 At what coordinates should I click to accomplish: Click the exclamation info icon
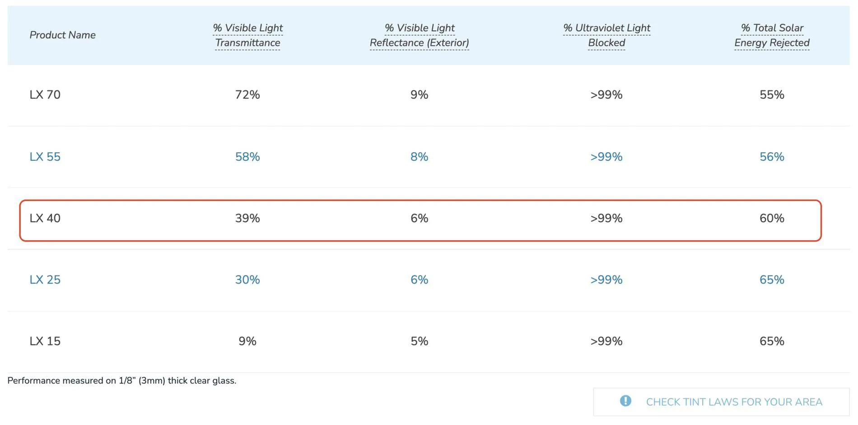(x=625, y=401)
